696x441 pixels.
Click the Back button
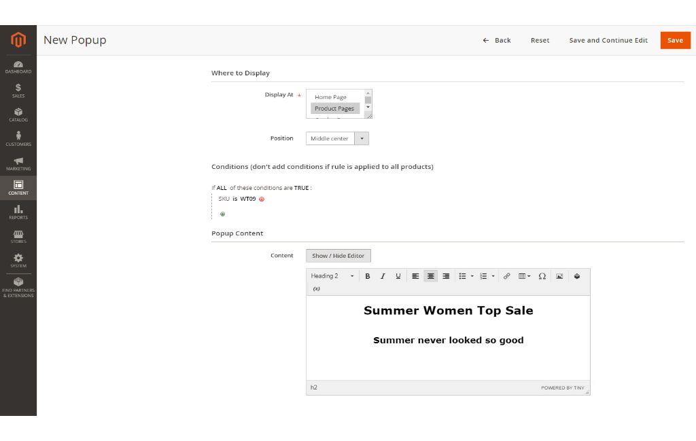point(497,40)
